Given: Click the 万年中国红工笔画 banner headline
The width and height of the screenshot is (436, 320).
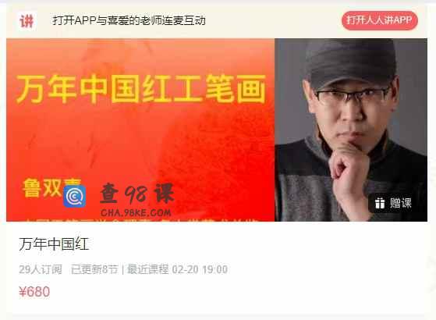Looking at the screenshot, I should pos(140,89).
